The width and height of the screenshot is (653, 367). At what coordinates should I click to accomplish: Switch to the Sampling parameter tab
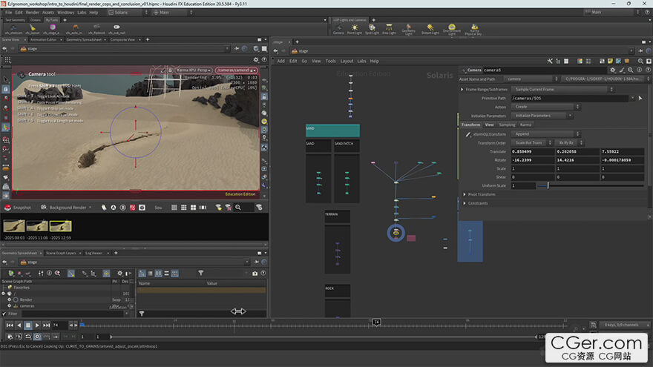pos(507,125)
